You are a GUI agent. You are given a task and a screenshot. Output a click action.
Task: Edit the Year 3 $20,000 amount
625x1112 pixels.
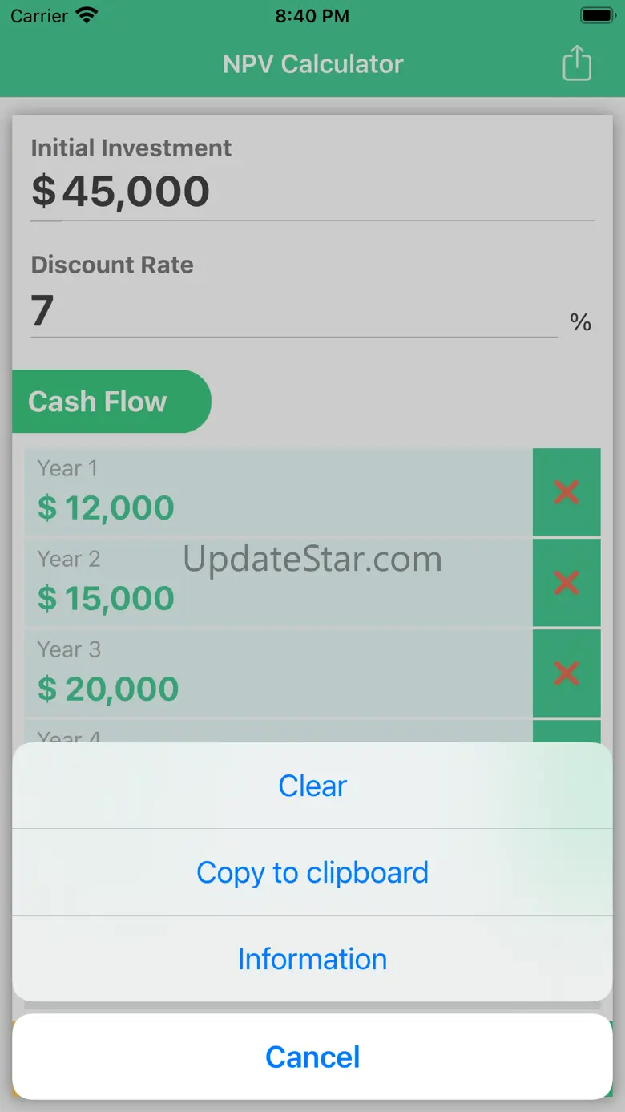pyautogui.click(x=109, y=689)
